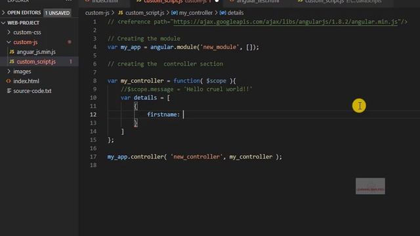The width and height of the screenshot is (420, 236).
Task: Click the 1 UNSAVED badge
Action: point(57,13)
